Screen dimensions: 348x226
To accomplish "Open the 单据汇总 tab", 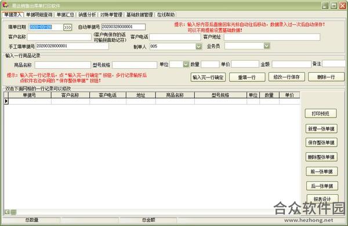I will pyautogui.click(x=65, y=15).
